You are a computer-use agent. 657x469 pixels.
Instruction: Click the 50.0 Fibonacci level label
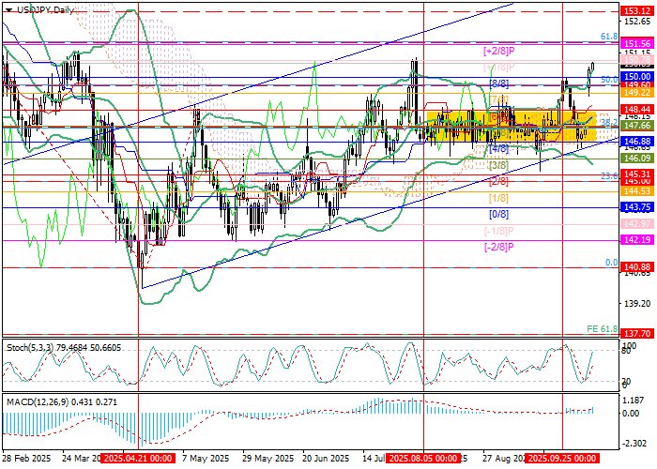tap(609, 80)
